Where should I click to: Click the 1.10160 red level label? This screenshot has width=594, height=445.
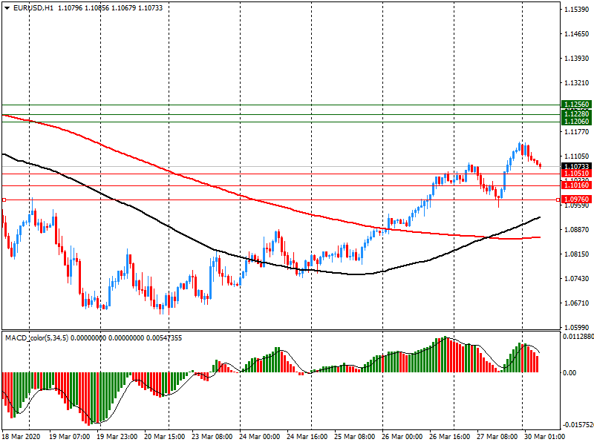click(577, 185)
